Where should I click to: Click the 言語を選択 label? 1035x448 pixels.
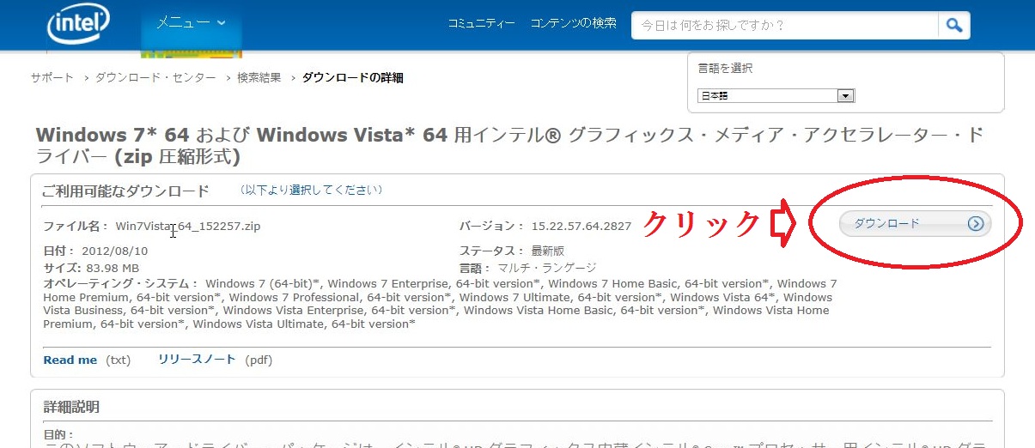point(725,69)
